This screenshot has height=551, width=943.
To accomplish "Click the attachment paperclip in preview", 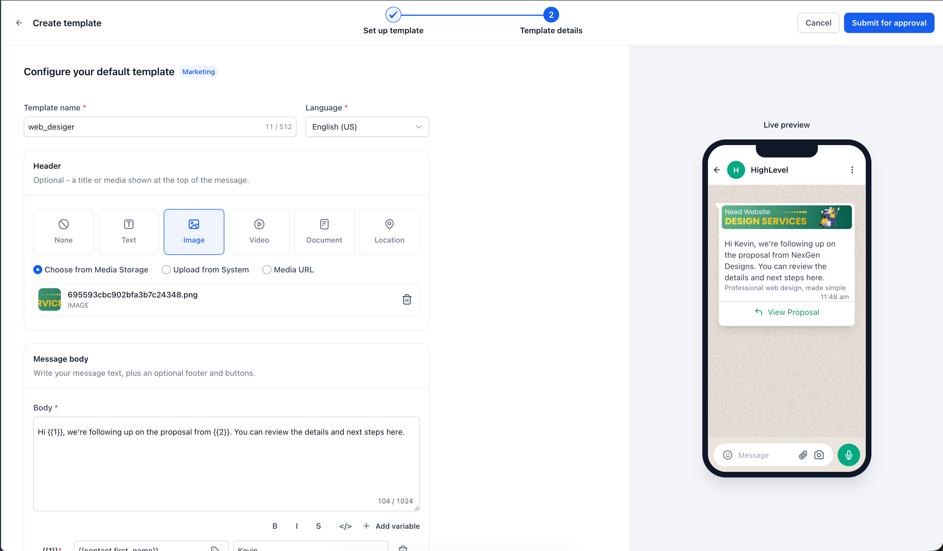I will pos(803,455).
